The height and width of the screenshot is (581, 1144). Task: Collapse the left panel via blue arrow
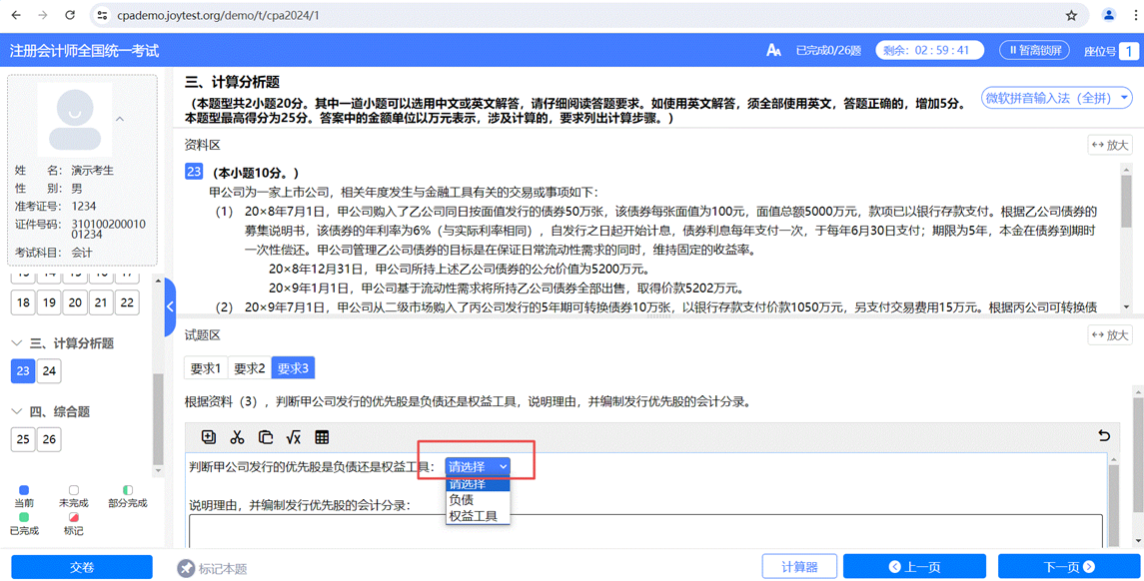(x=171, y=307)
